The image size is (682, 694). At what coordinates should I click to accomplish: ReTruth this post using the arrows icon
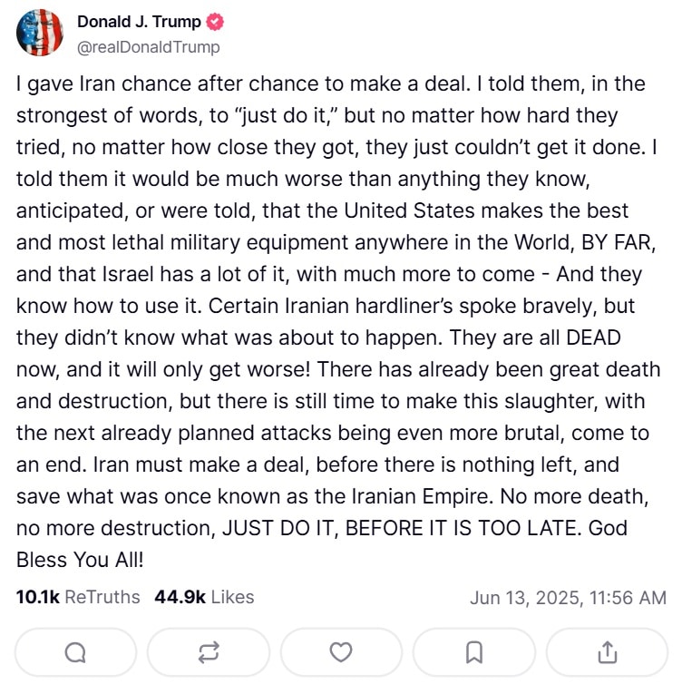[209, 652]
